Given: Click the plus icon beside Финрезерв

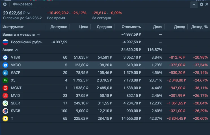Looking at the screenshot, I should pyautogui.click(x=5, y=4).
